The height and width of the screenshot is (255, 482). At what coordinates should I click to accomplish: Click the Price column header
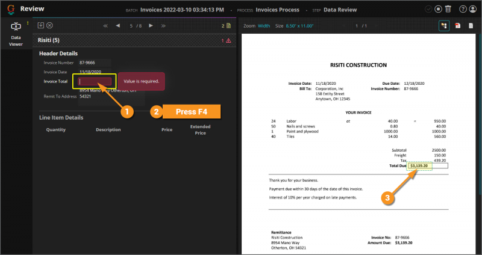(x=167, y=129)
